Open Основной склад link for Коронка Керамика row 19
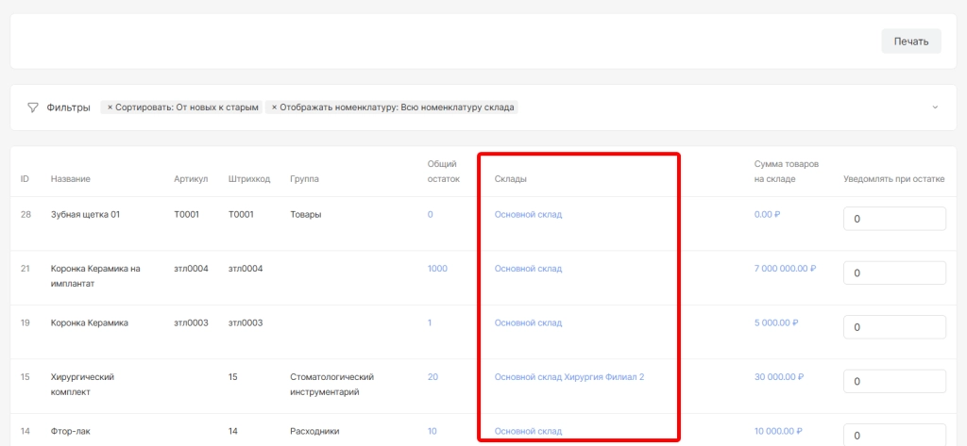Image resolution: width=967 pixels, height=446 pixels. [528, 322]
